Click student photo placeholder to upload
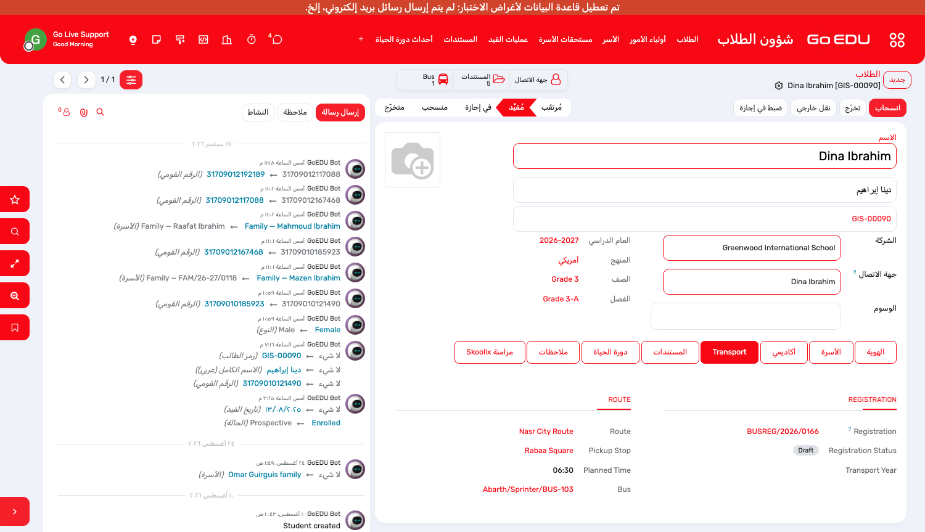Viewport: 925px width, 532px height. (413, 160)
